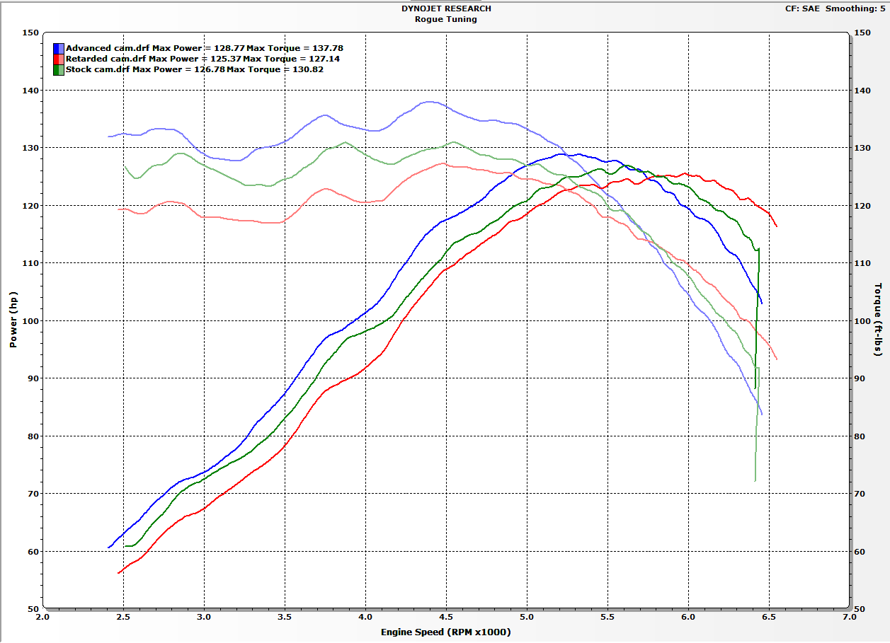Screen dimensions: 890x643
Task: Click the Rogue Tuning subtitle
Action: tap(445, 19)
